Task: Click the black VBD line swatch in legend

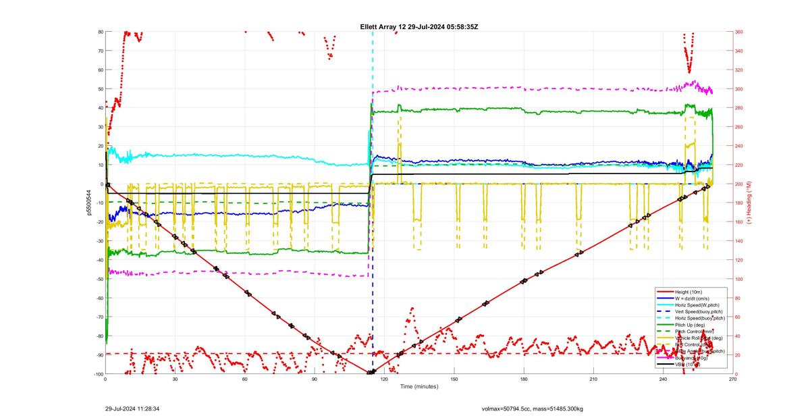Action: 665,365
